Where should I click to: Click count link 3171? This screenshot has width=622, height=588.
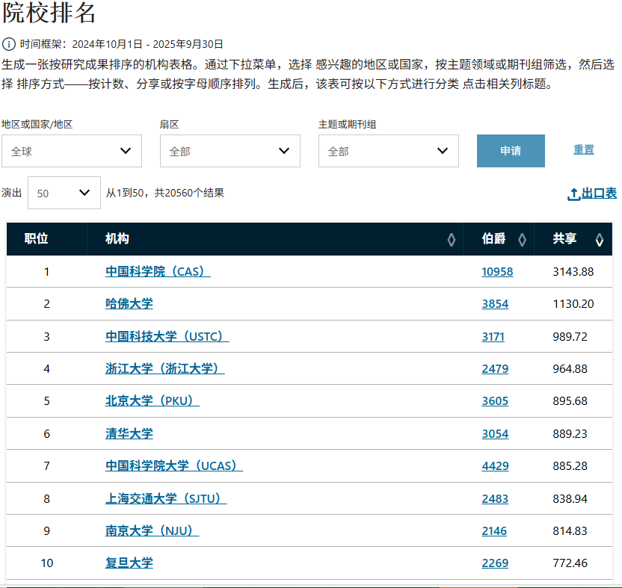pos(493,337)
